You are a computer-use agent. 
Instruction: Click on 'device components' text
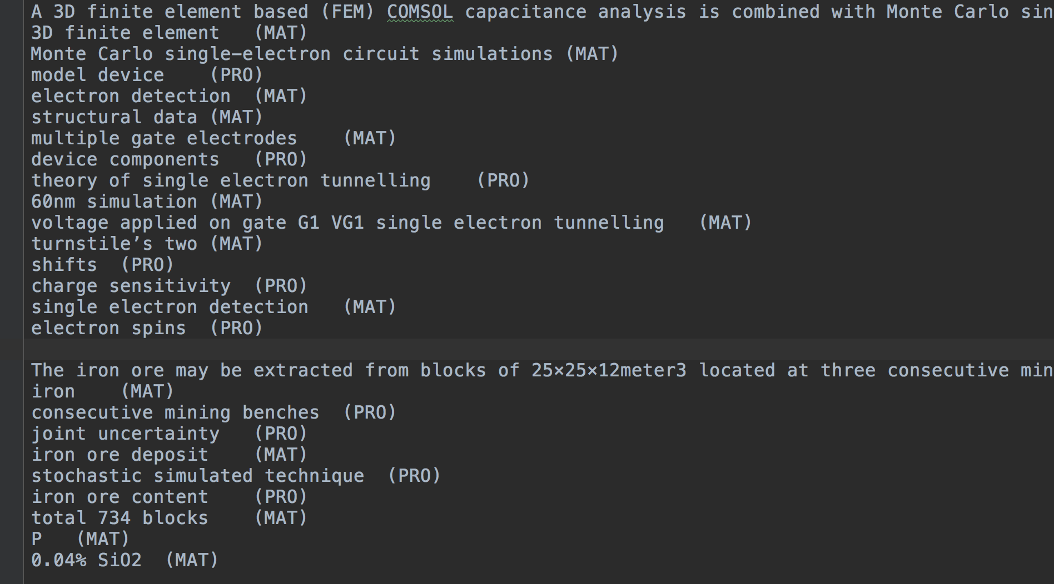(125, 159)
